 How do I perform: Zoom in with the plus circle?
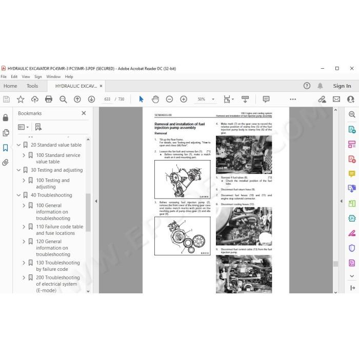coord(184,99)
